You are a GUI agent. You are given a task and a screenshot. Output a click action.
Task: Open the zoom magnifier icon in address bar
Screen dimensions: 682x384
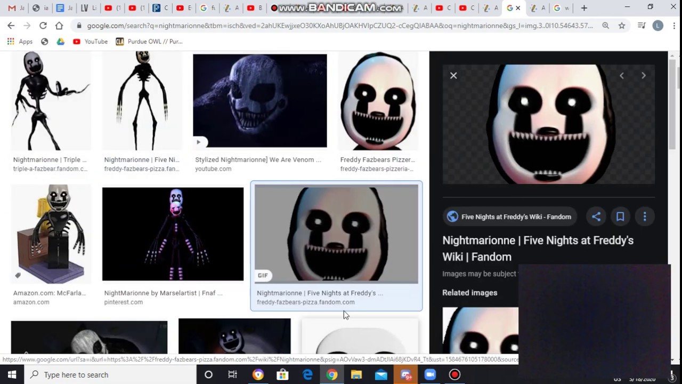coord(606,26)
